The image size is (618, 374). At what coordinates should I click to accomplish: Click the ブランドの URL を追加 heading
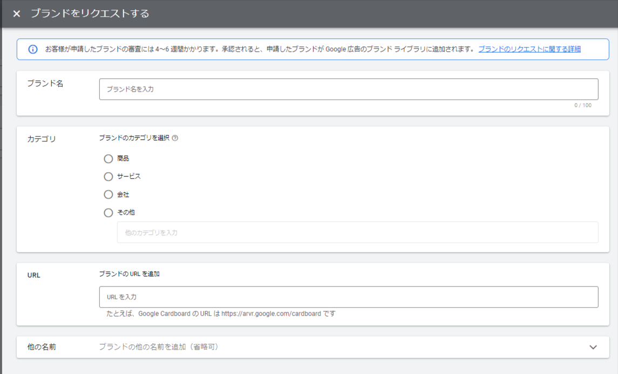(129, 274)
